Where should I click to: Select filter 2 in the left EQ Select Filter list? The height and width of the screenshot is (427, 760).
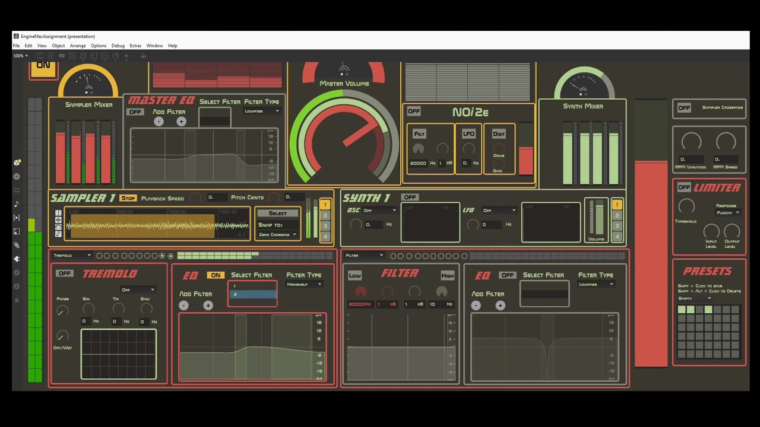point(252,294)
